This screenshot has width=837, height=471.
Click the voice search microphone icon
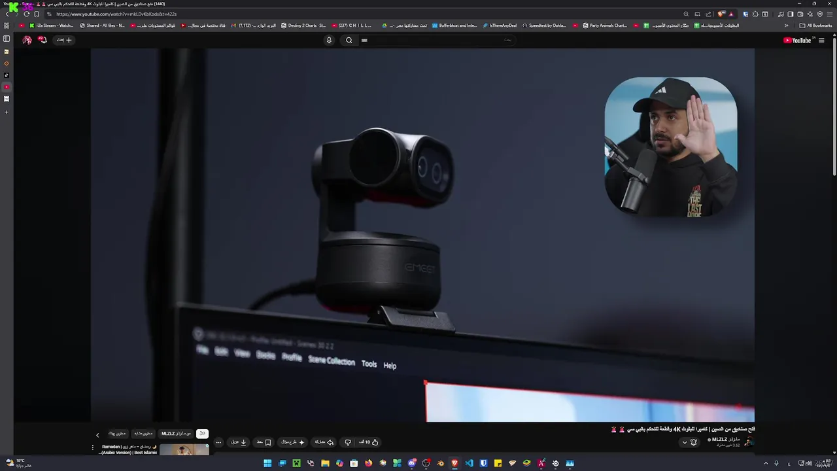[x=329, y=40]
